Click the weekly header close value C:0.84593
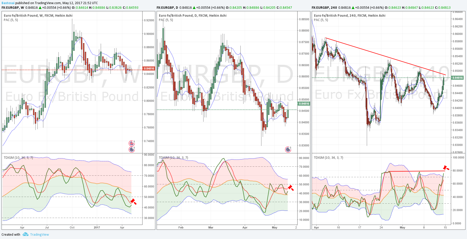 130,7
